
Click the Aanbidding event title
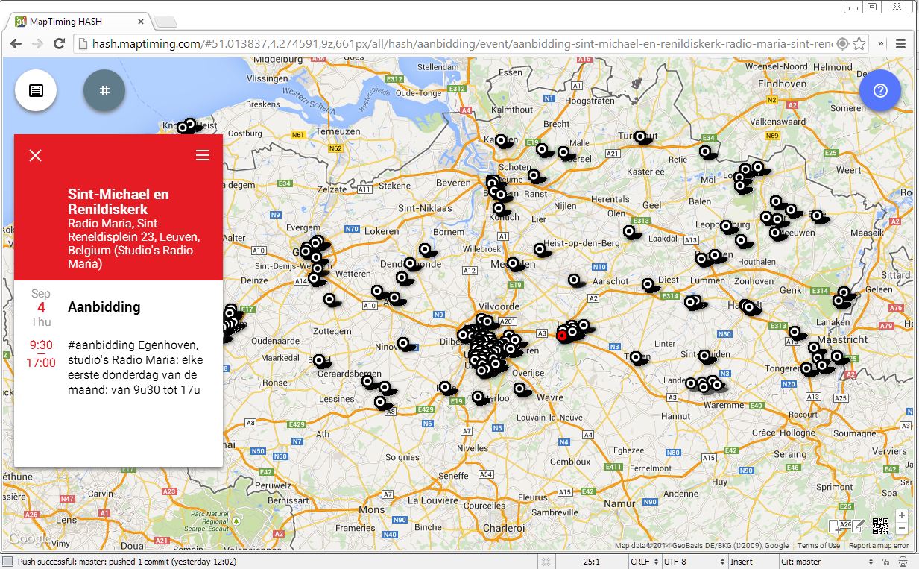104,307
